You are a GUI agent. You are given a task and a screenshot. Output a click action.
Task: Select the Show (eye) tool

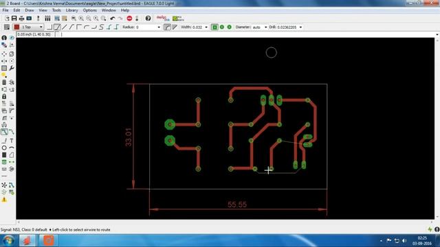click(x=12, y=38)
